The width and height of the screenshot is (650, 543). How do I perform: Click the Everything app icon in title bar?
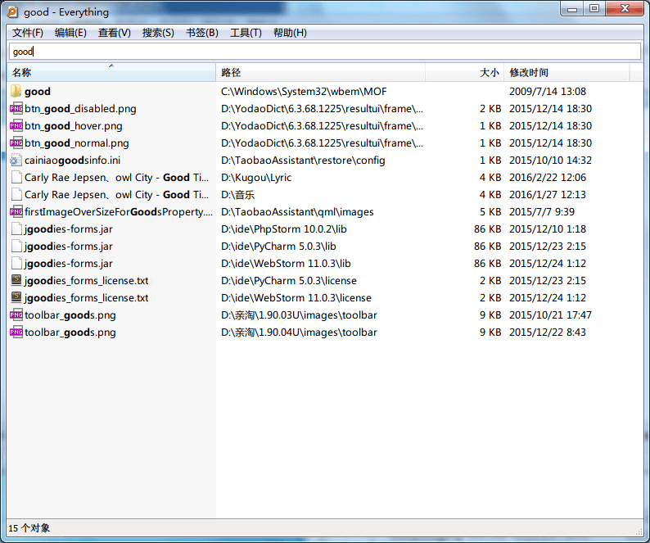pyautogui.click(x=12, y=11)
